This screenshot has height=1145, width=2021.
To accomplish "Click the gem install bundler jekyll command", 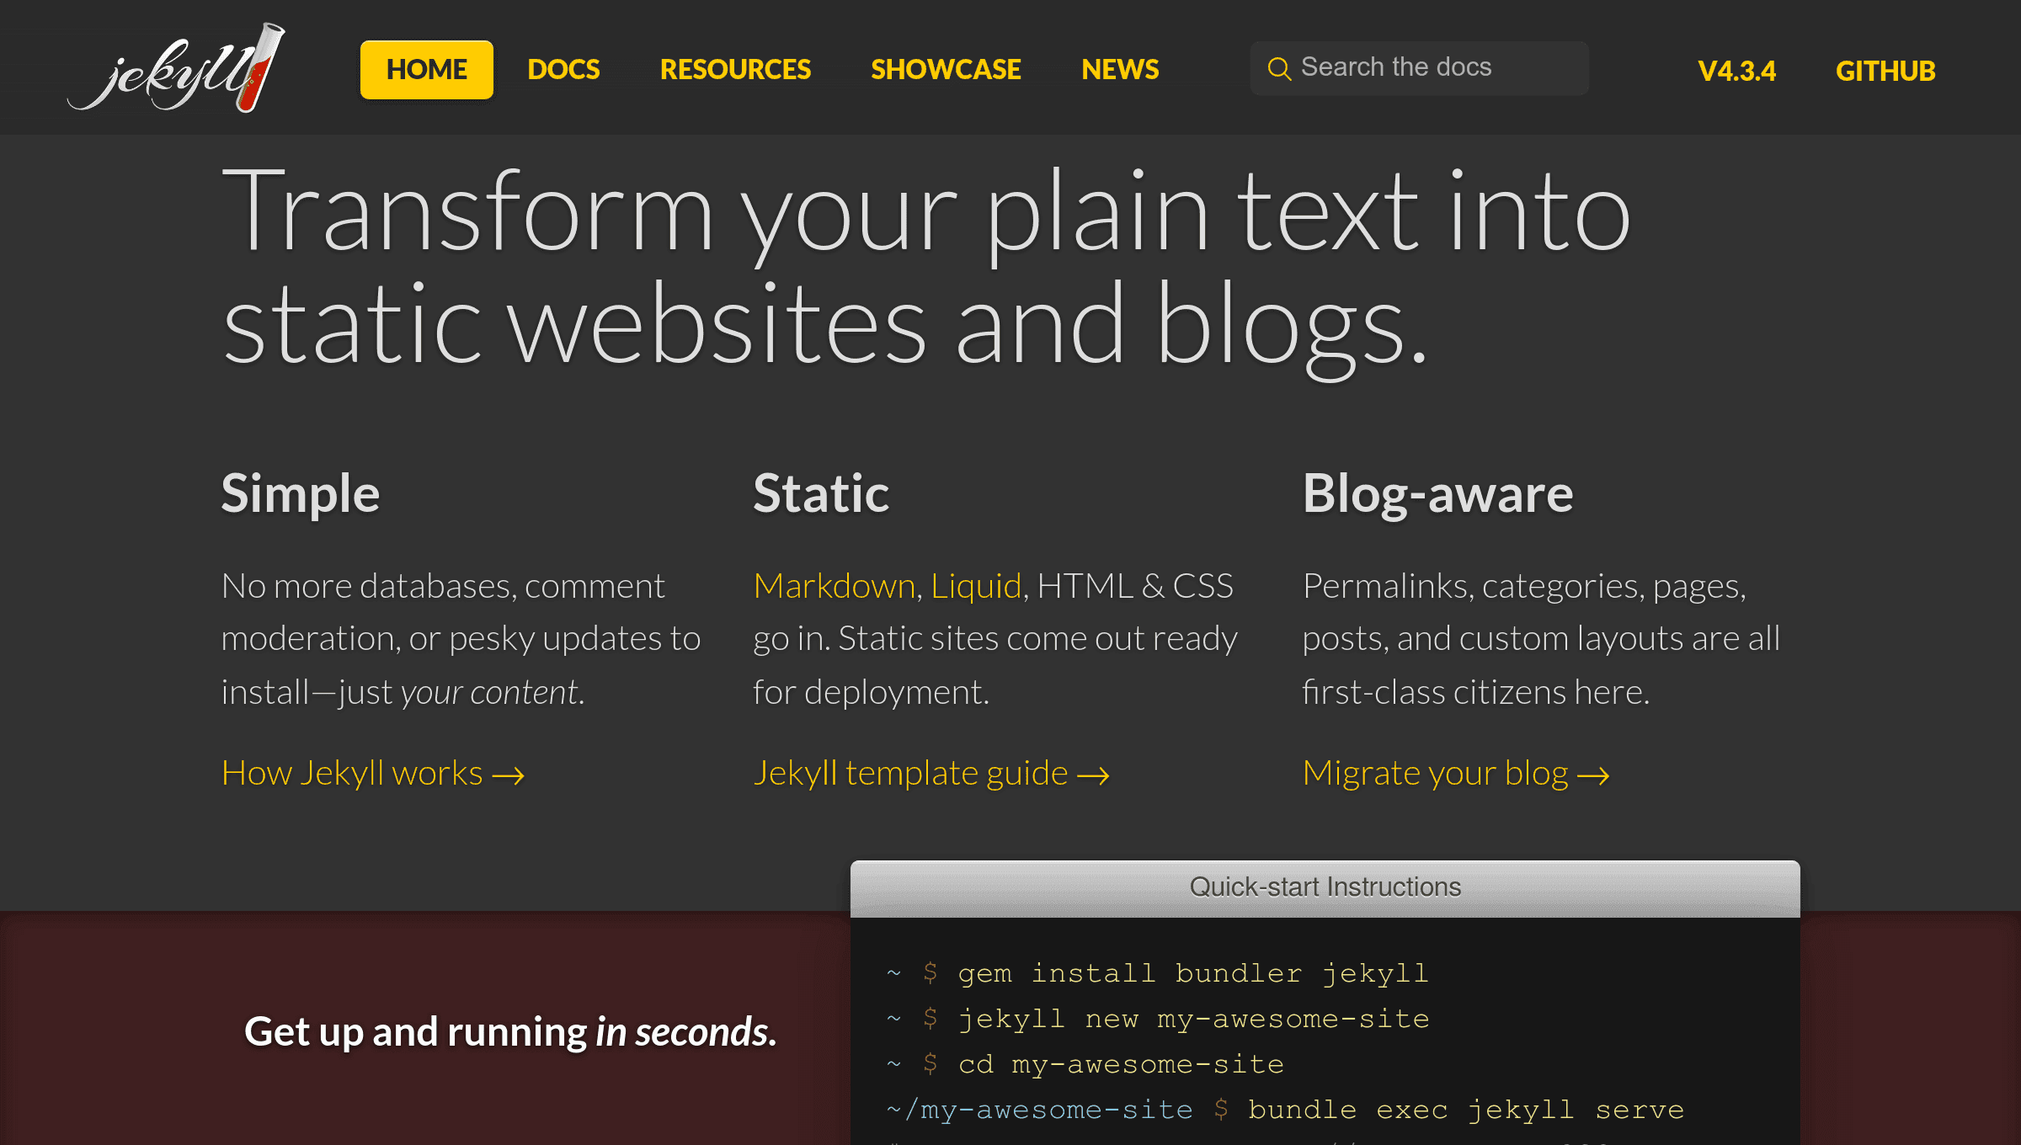I will point(1192,973).
